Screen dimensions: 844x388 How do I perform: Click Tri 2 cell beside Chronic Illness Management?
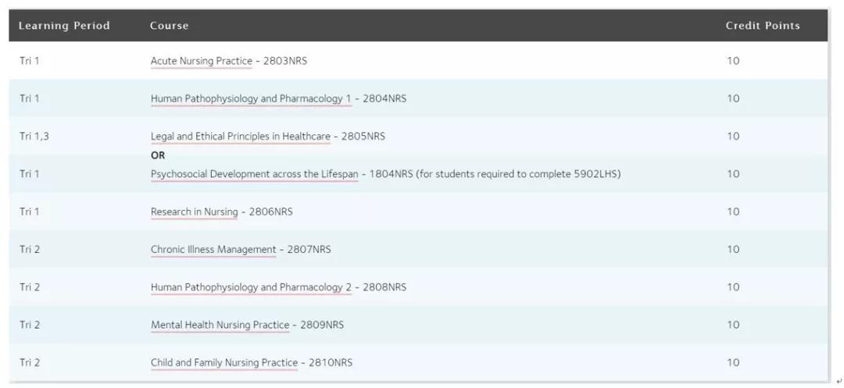click(x=30, y=250)
